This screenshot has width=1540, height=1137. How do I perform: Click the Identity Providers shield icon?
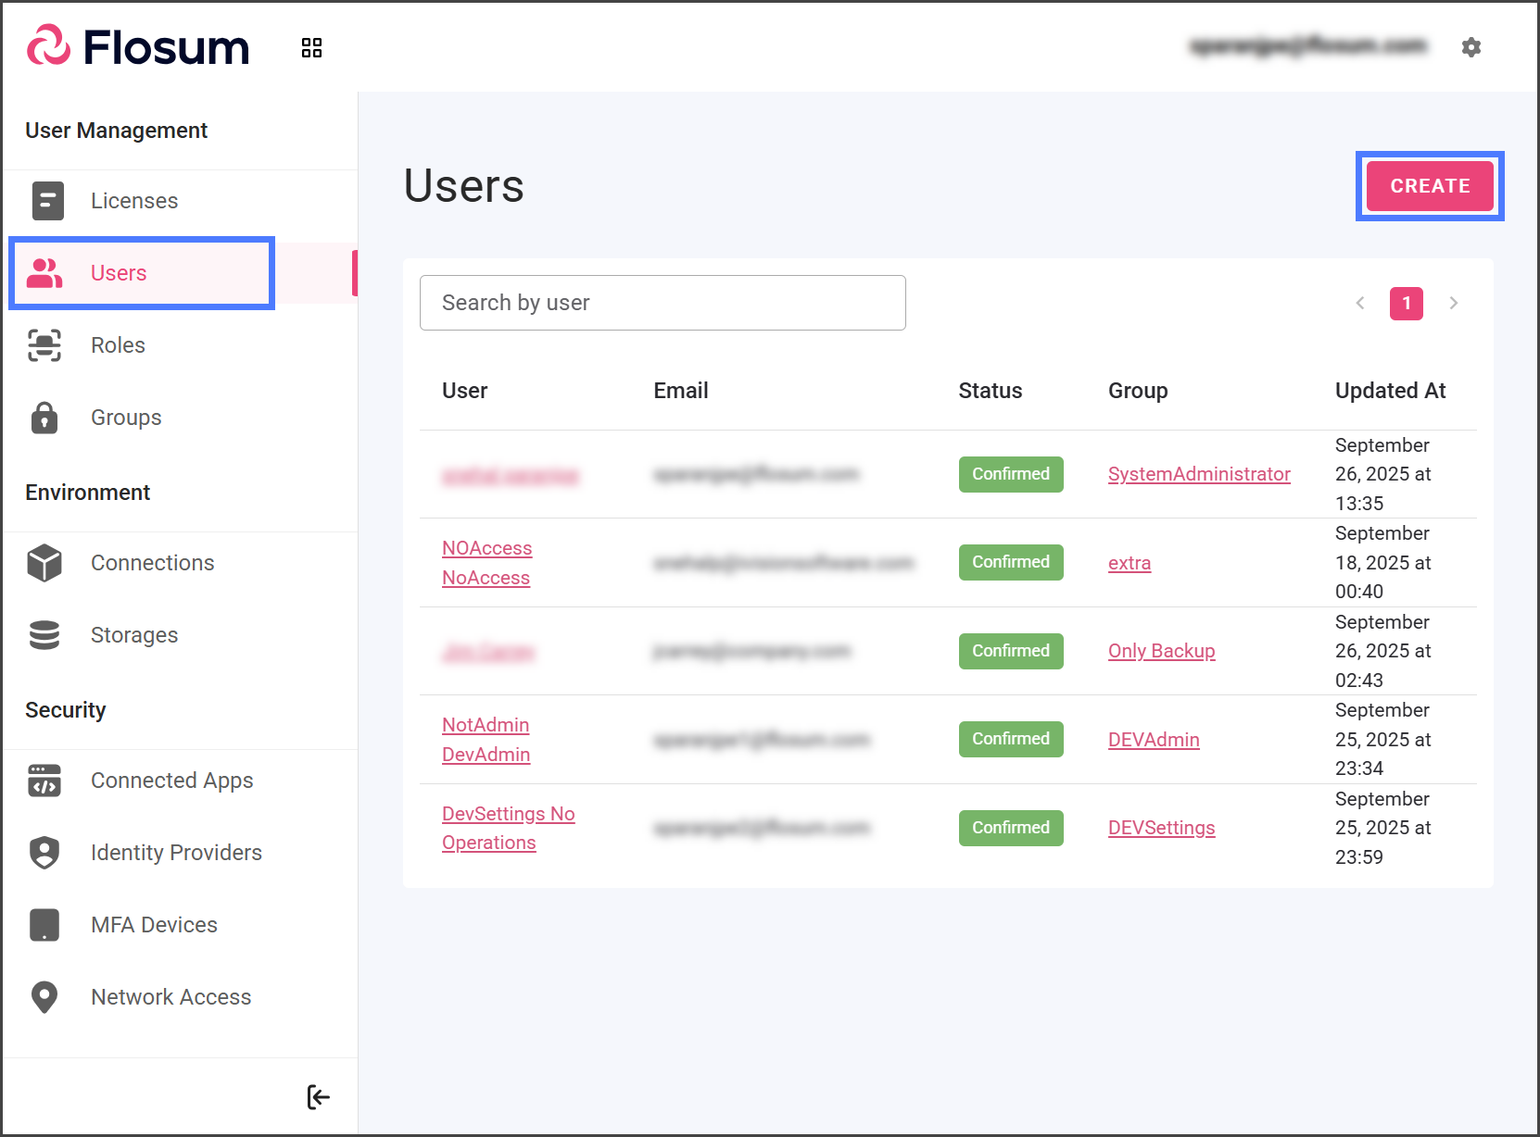pyautogui.click(x=44, y=853)
